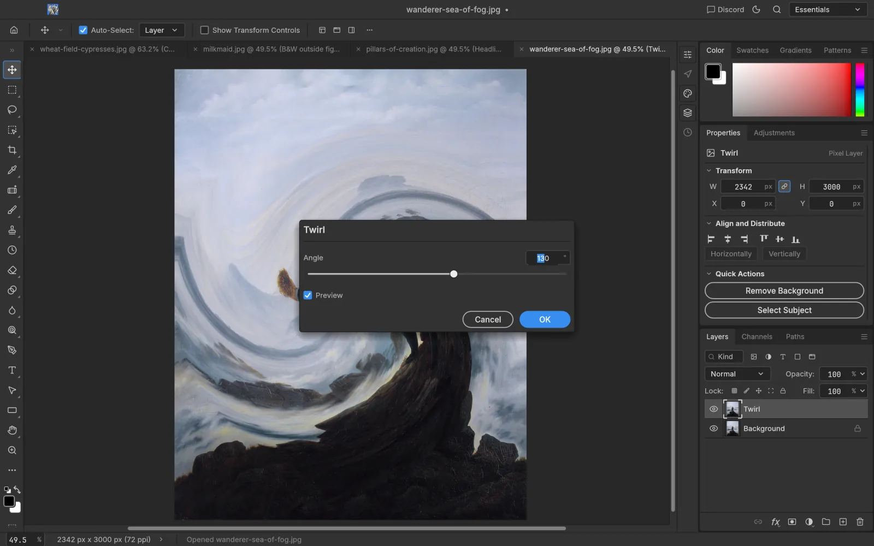This screenshot has width=874, height=546.
Task: Hide the Background layer visibility
Action: coord(713,429)
